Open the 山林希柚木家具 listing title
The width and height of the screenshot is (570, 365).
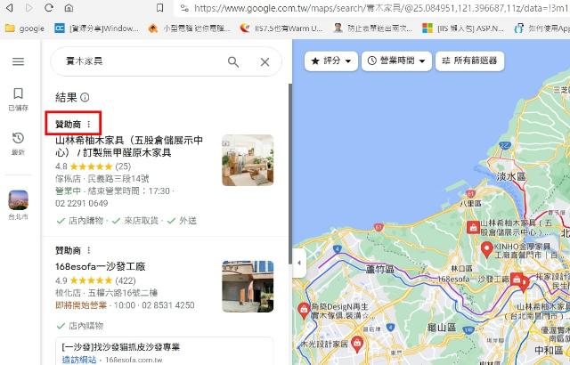[x=129, y=146]
